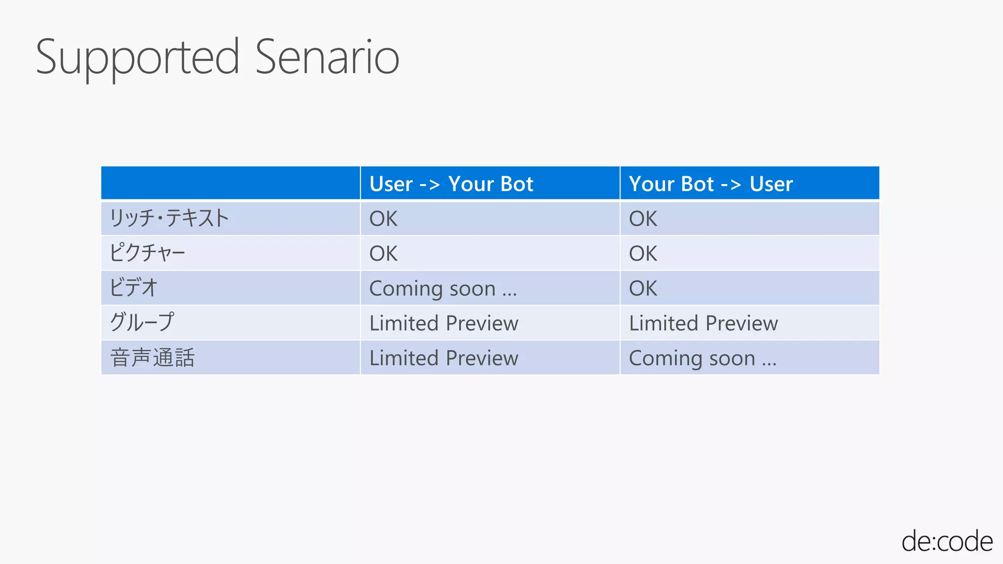The height and width of the screenshot is (564, 1003).
Task: Click the '音声通話' row label
Action: tap(152, 357)
